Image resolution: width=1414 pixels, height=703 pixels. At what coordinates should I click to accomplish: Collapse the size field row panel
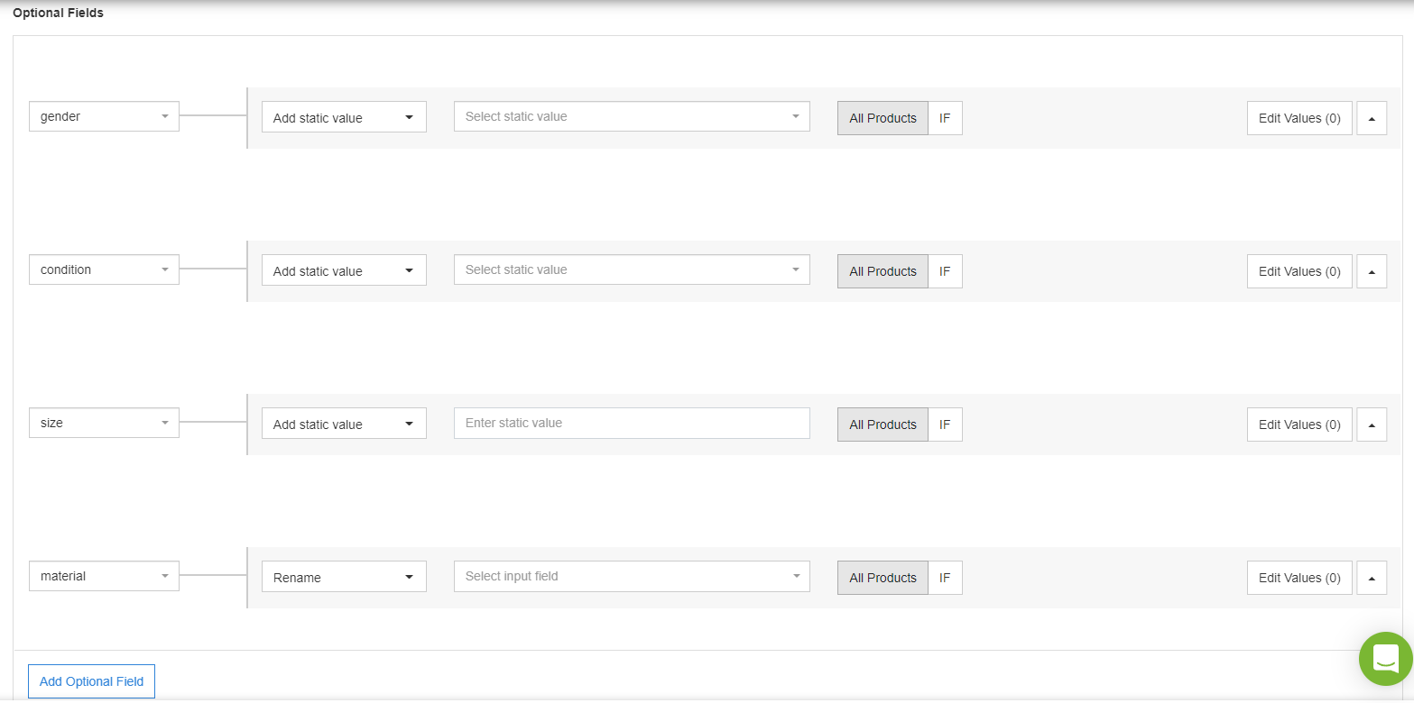[x=1372, y=424]
